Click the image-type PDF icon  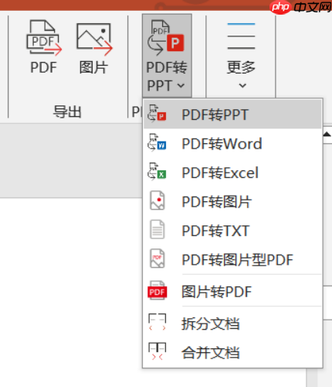(158, 259)
